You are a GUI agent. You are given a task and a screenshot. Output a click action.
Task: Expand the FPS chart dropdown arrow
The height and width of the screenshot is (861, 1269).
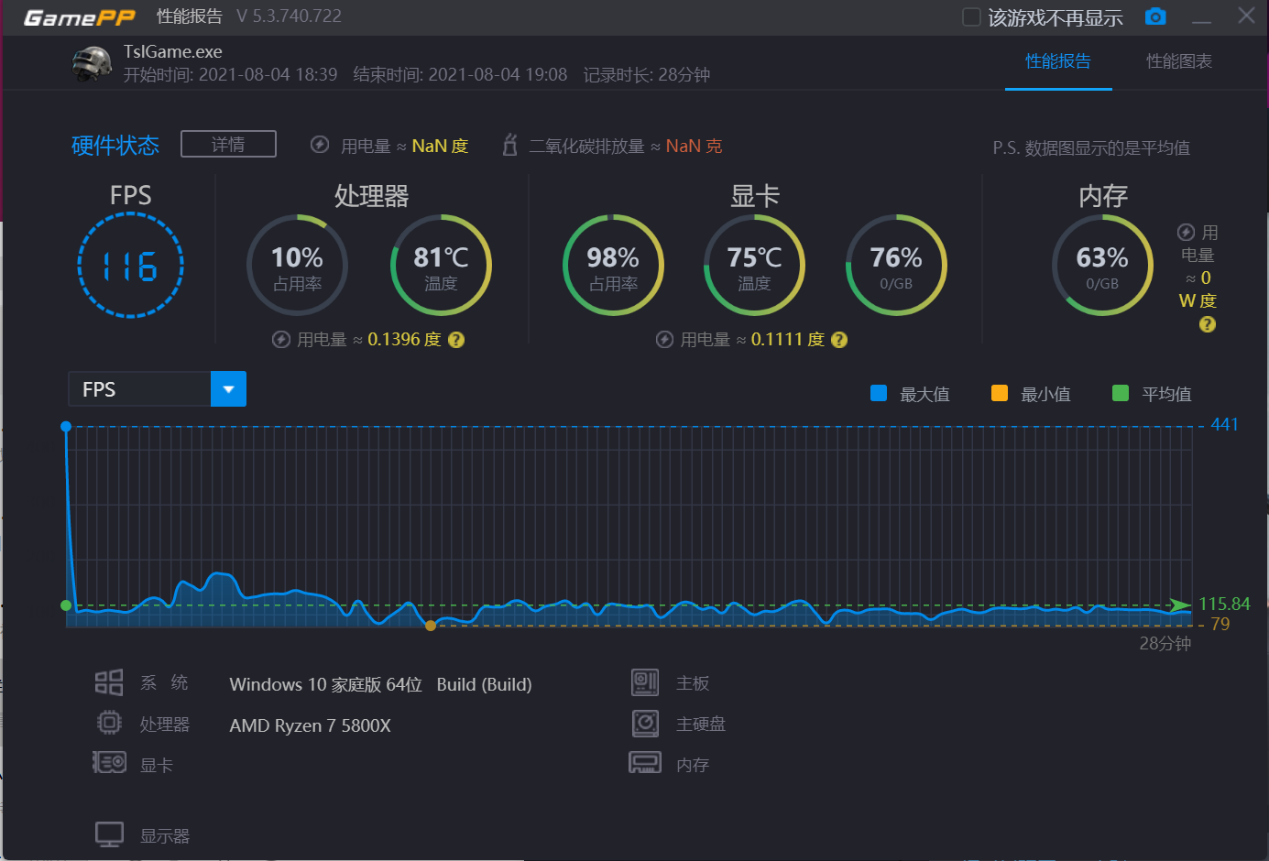(x=228, y=389)
